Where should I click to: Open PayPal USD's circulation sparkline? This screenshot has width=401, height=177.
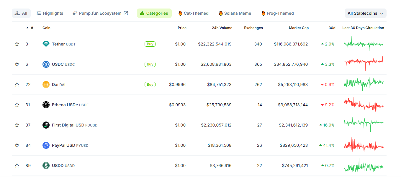click(364, 145)
